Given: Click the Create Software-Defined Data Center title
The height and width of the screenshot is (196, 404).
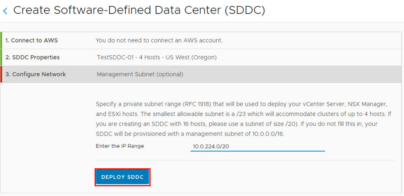Looking at the screenshot, I should [139, 10].
